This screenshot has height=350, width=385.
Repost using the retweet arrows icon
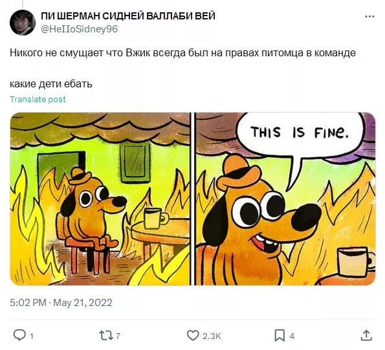click(x=106, y=336)
